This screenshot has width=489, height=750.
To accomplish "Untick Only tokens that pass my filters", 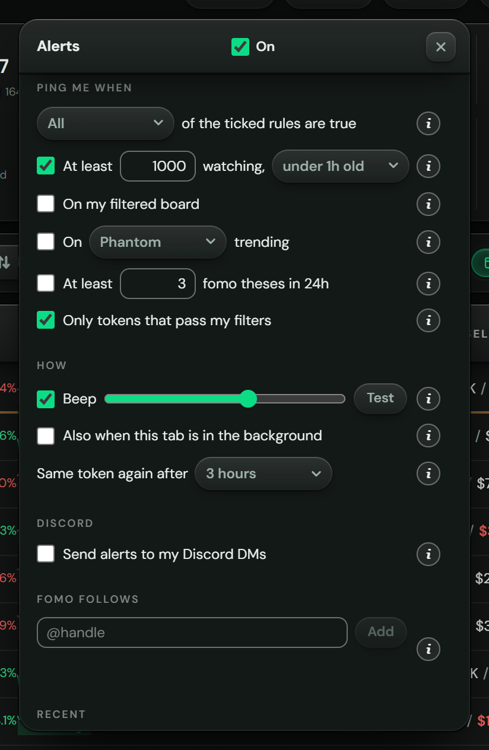I will coord(46,320).
